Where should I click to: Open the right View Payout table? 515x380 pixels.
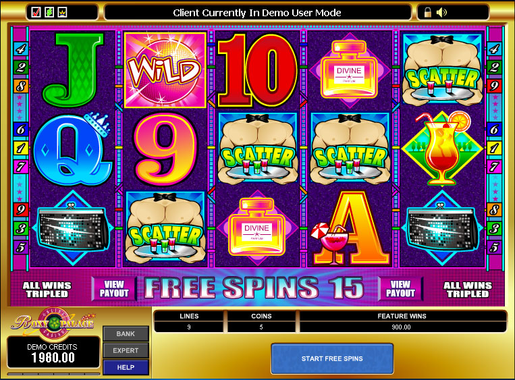click(x=400, y=289)
